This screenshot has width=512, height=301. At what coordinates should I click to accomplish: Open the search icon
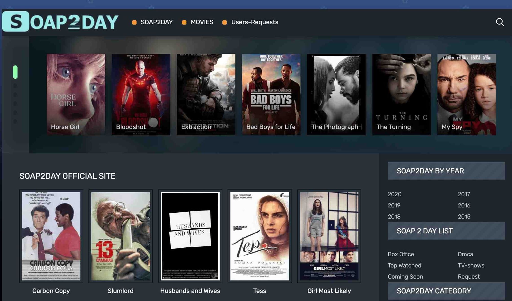(500, 22)
